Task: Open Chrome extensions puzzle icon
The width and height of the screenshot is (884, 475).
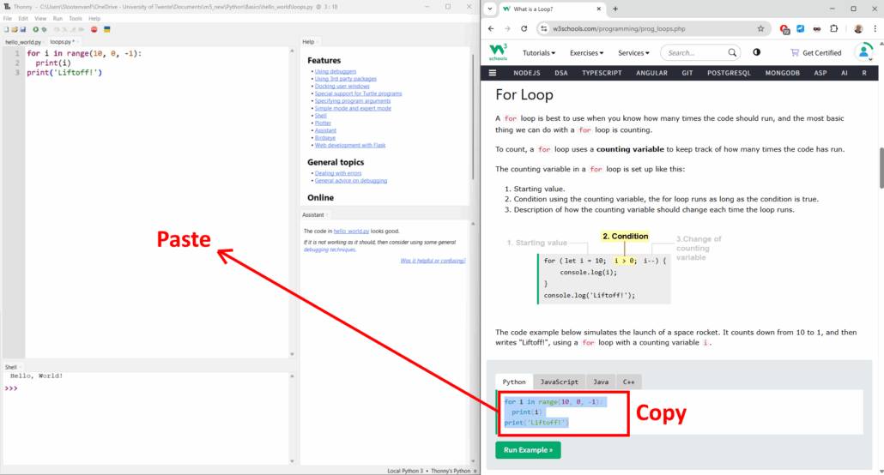Action: pos(834,29)
